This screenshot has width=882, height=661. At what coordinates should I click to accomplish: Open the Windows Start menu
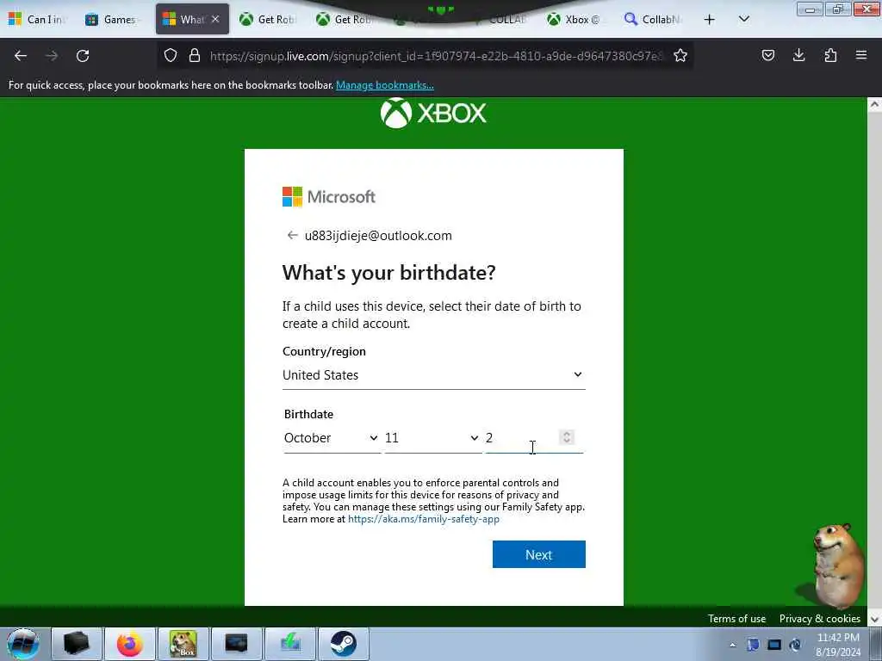coord(22,644)
